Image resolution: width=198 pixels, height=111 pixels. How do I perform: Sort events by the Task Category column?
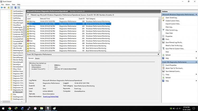point(91,19)
